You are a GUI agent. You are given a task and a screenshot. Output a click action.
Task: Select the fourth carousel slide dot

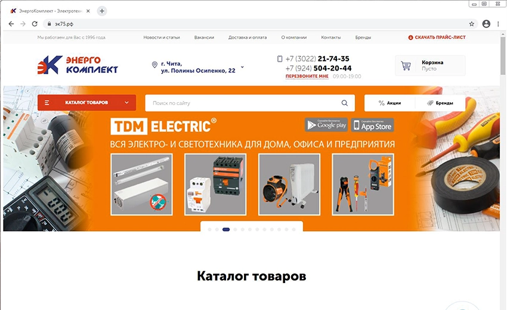(x=235, y=229)
